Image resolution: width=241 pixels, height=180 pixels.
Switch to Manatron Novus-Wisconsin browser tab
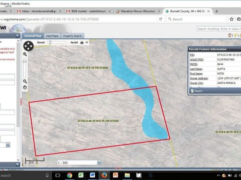(x=138, y=11)
